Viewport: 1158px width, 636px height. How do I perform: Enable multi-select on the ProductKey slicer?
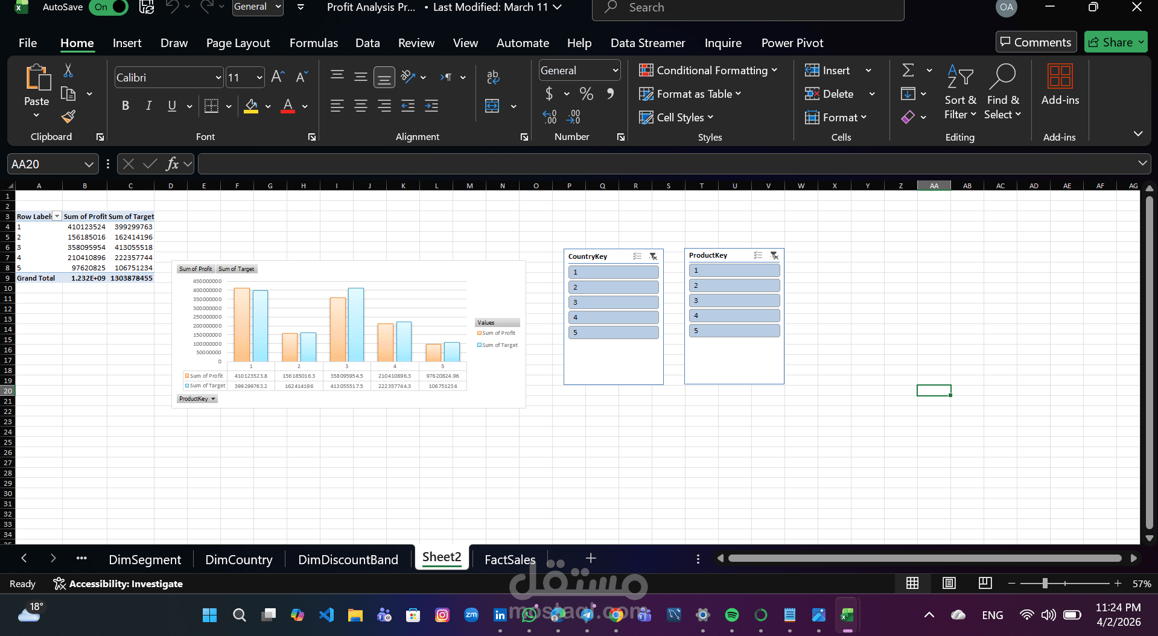pos(757,255)
